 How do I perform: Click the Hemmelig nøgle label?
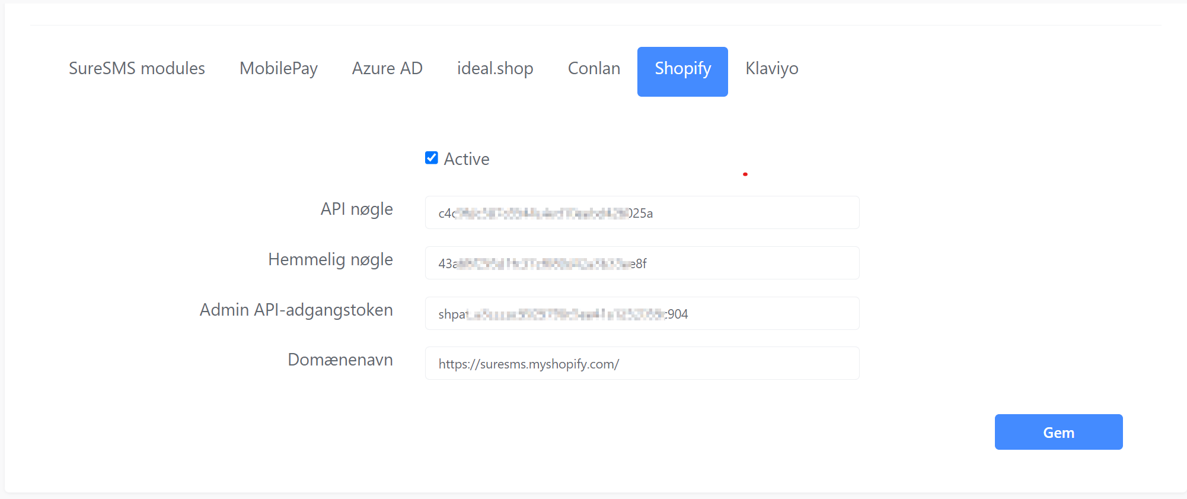coord(331,260)
